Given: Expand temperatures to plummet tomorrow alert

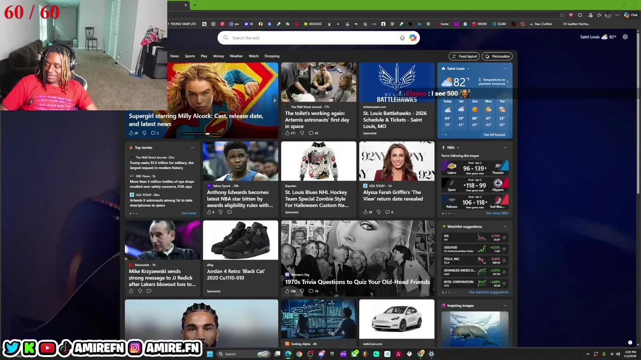Looking at the screenshot, I should click(507, 81).
